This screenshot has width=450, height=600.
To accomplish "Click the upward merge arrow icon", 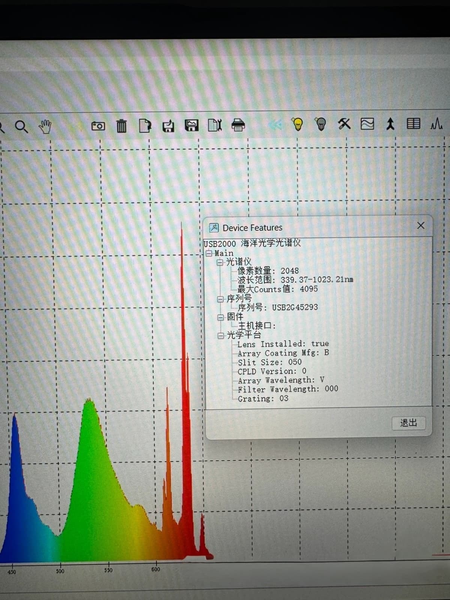I will click(x=390, y=123).
